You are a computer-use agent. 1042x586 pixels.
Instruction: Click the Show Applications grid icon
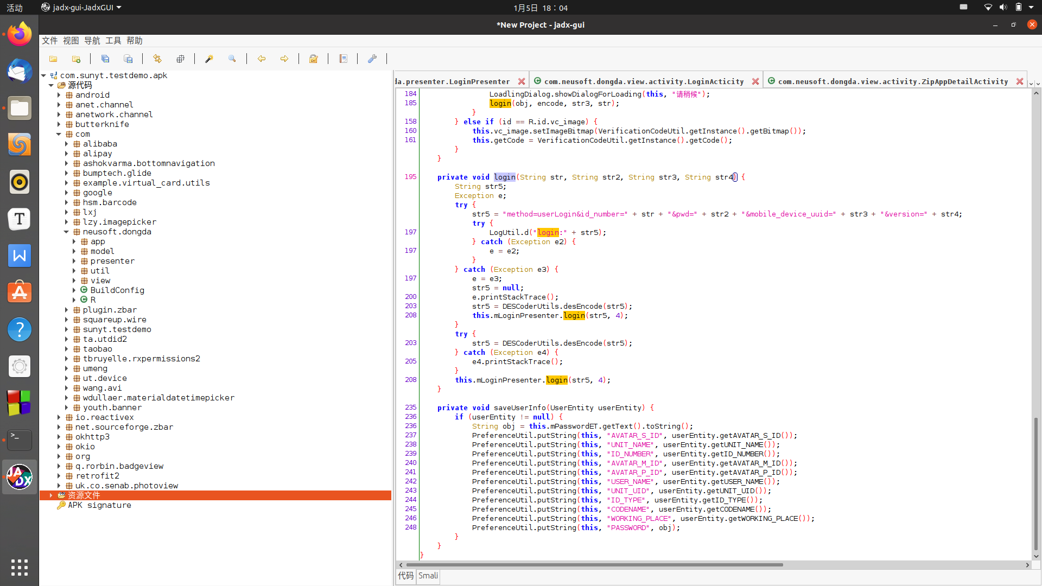pyautogui.click(x=20, y=568)
